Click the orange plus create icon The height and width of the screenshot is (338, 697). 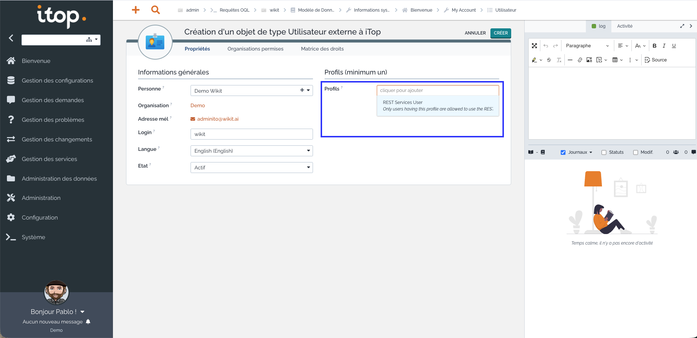click(x=136, y=10)
